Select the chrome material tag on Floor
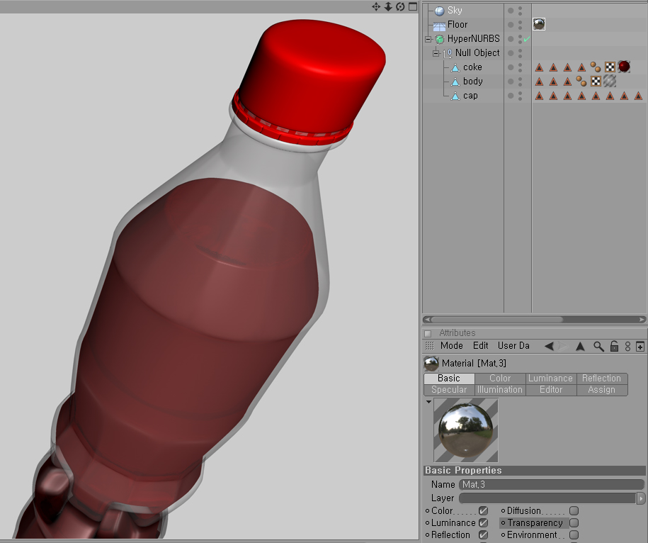This screenshot has width=648, height=543. 539,24
